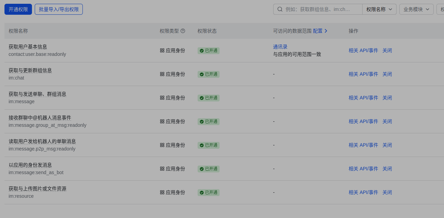Click the 获取与发送单聊、群组消息 permission name

pos(37,94)
